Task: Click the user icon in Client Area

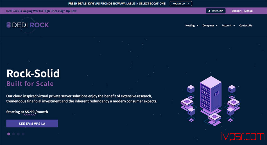Action: (x=209, y=11)
